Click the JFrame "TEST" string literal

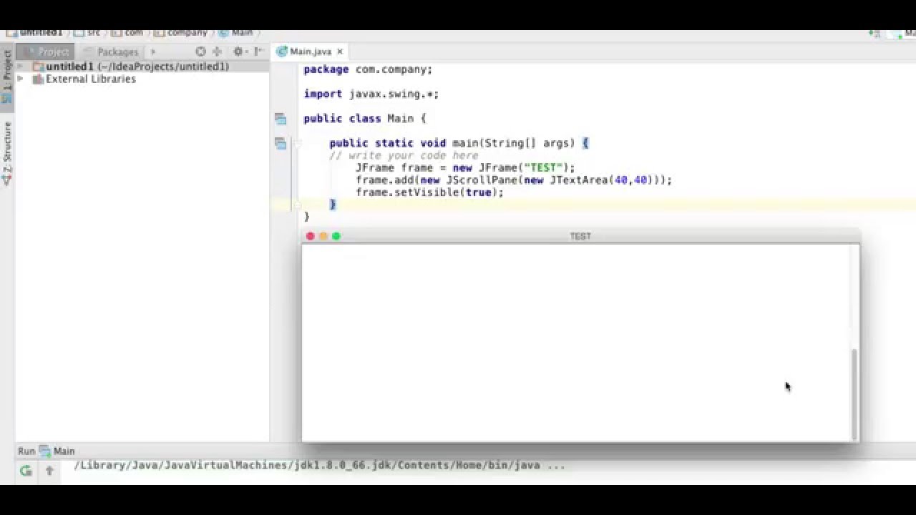click(x=543, y=168)
